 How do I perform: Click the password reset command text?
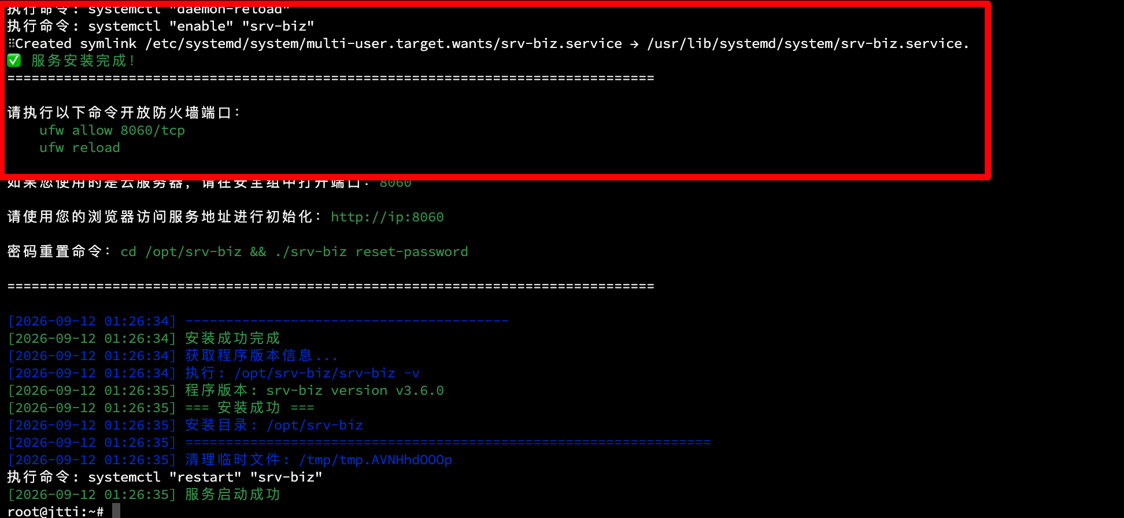pyautogui.click(x=294, y=251)
